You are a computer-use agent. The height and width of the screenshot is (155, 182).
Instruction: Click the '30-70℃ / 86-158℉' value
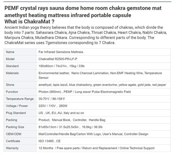tap(52, 99)
